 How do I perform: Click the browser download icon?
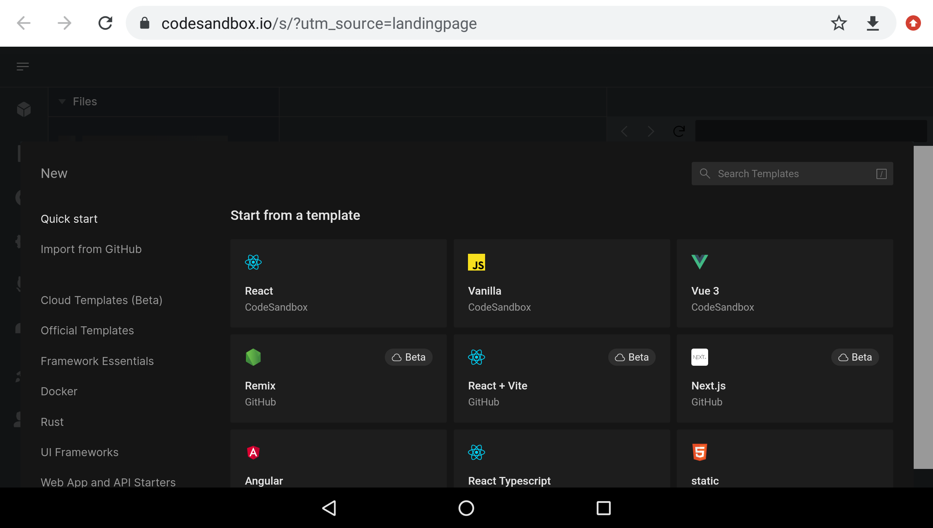point(873,23)
